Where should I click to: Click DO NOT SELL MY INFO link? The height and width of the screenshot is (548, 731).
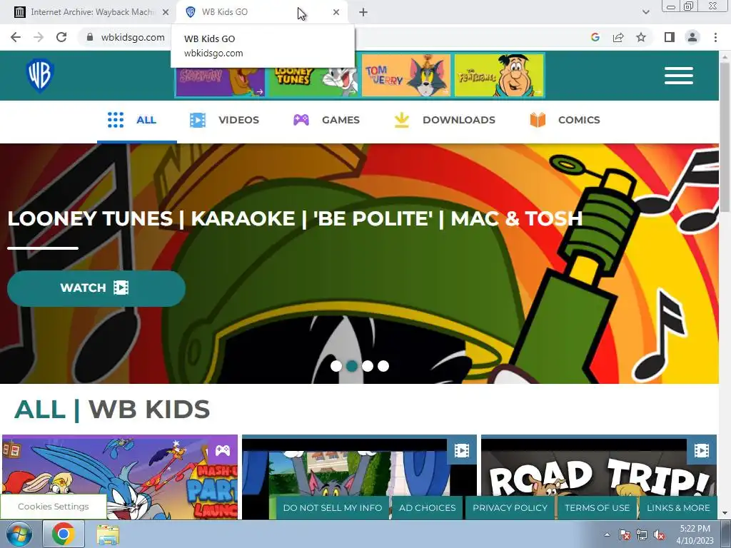tap(333, 508)
